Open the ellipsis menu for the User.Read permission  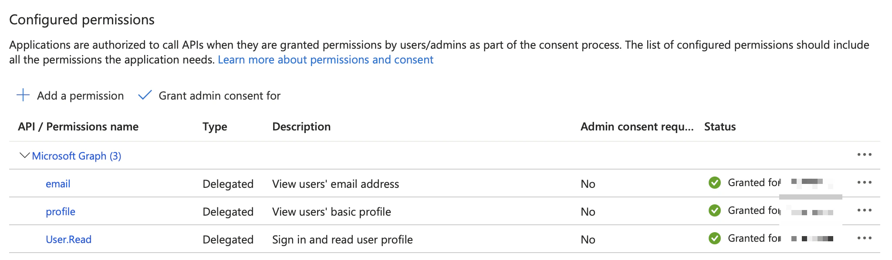coord(865,239)
